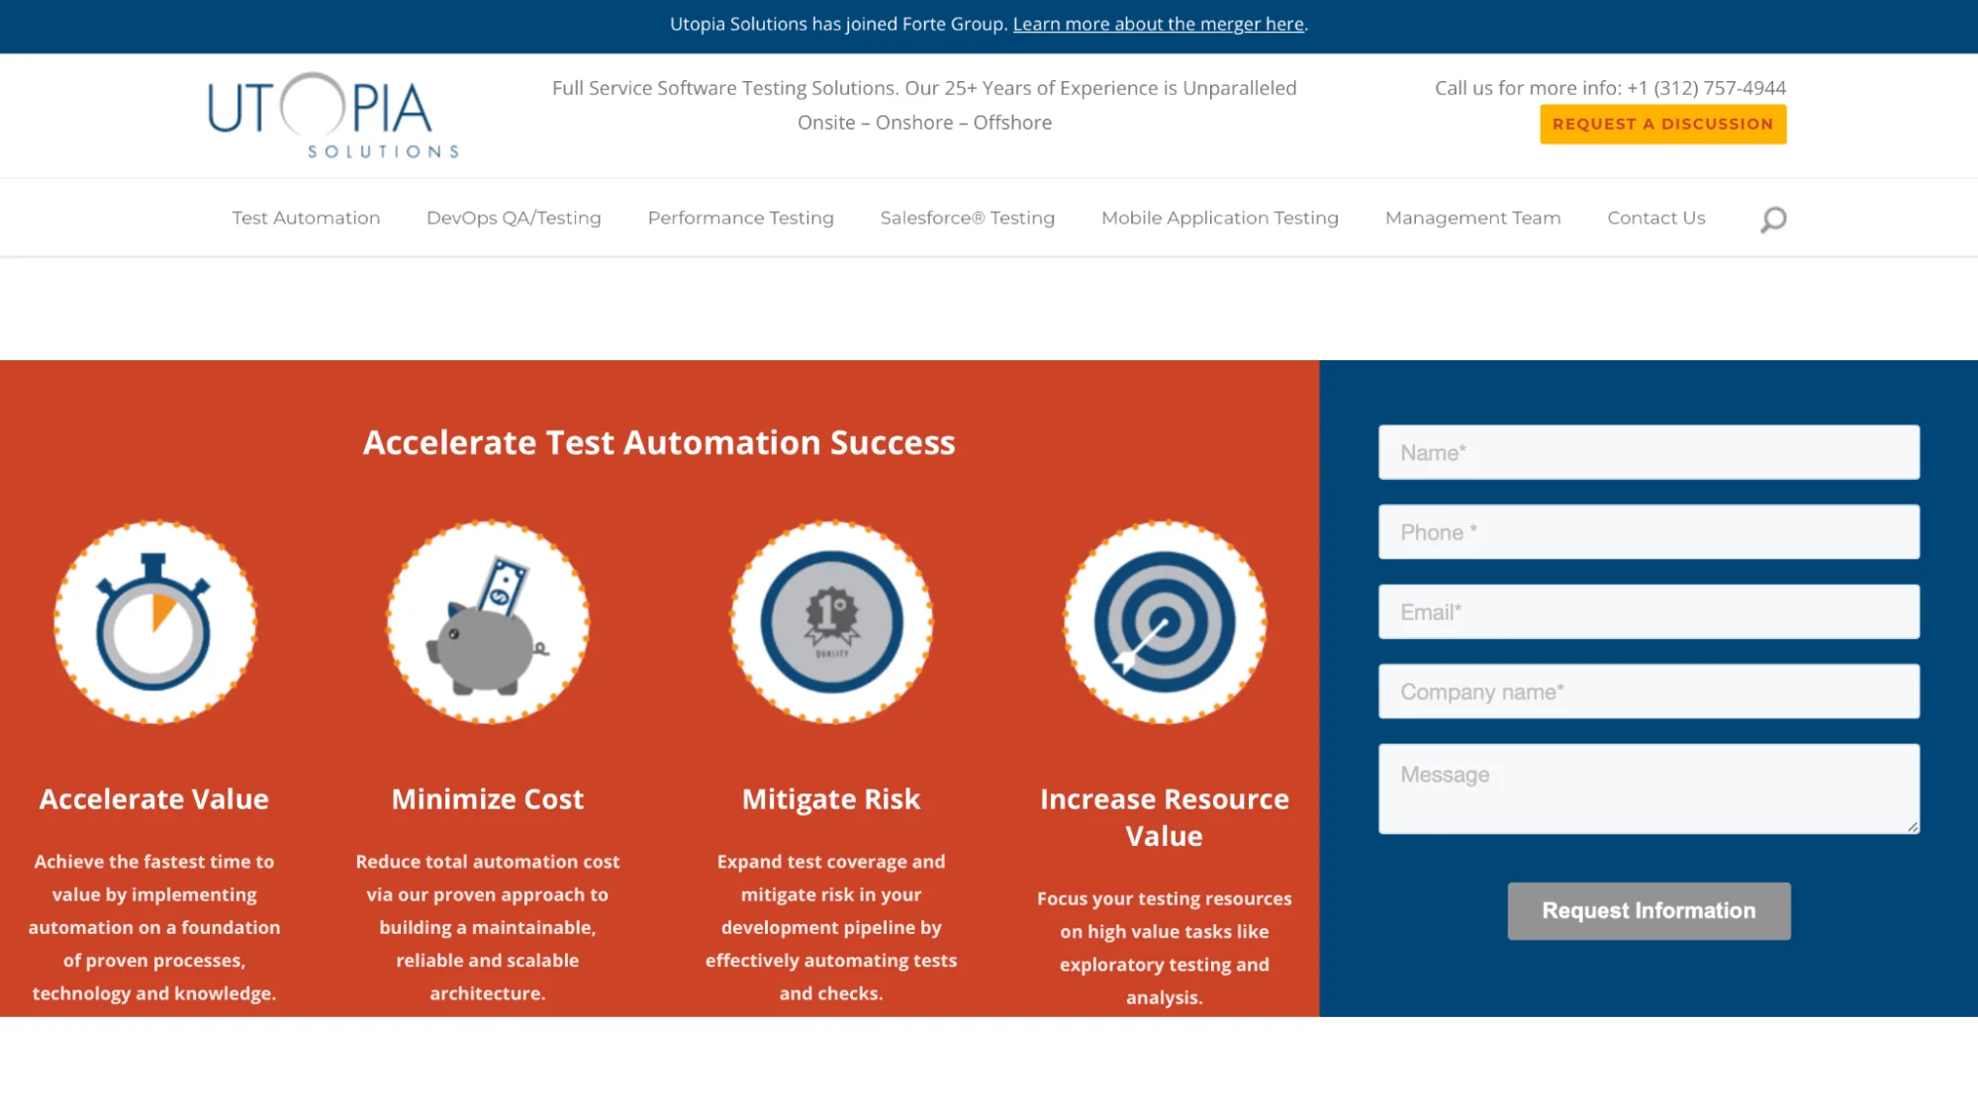Image resolution: width=1978 pixels, height=1118 pixels.
Task: View the Management Team page
Action: 1471,218
